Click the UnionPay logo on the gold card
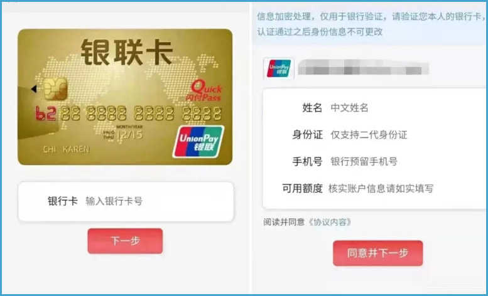Viewport: 488px width, 296px height. (198, 142)
